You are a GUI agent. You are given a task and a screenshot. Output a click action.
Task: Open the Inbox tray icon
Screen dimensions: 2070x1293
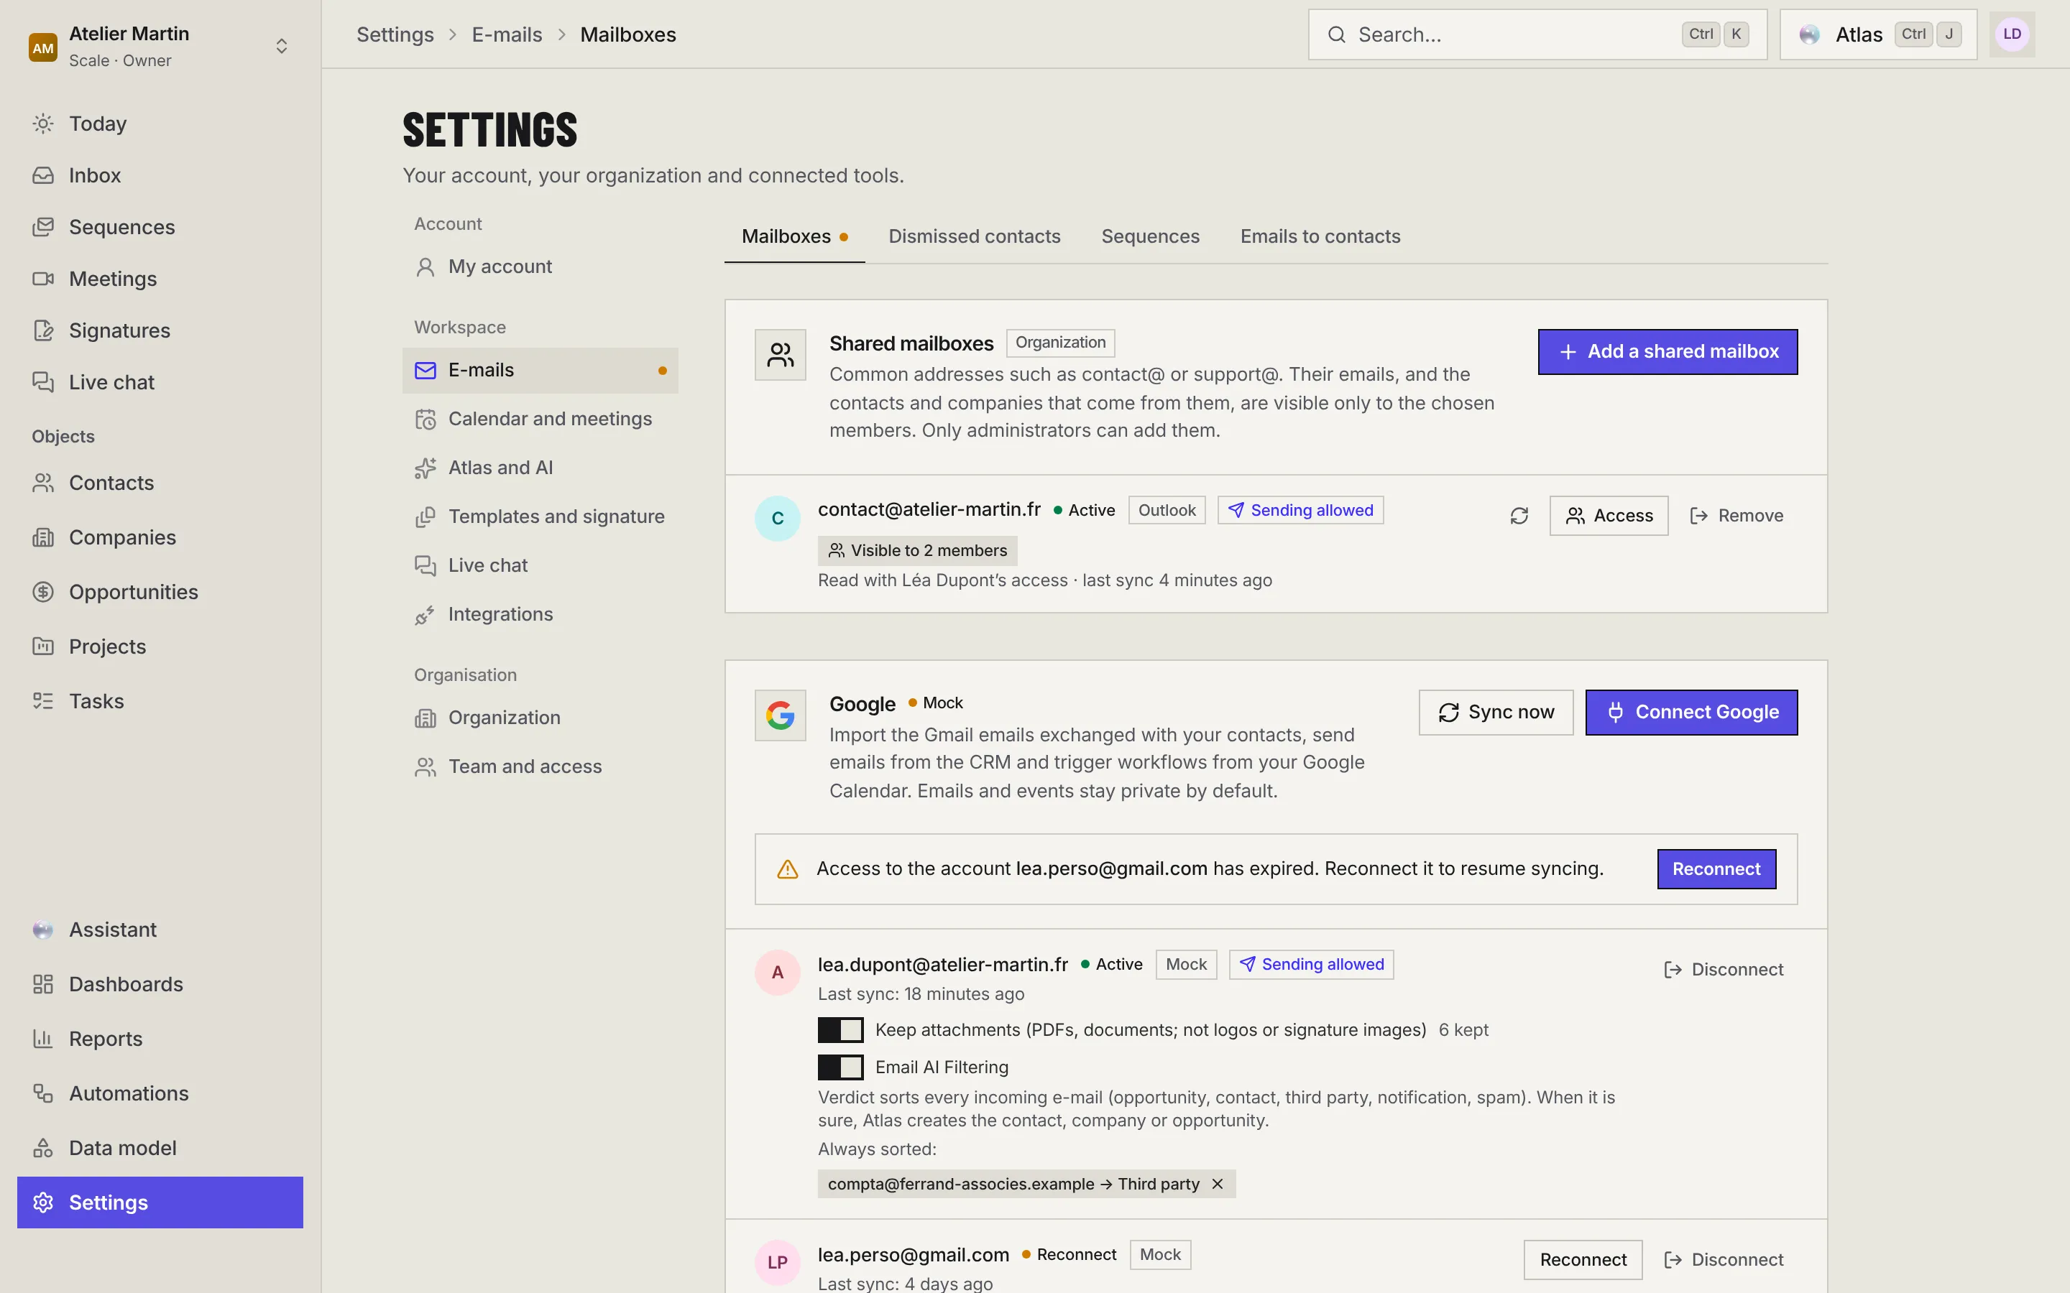pyautogui.click(x=43, y=175)
